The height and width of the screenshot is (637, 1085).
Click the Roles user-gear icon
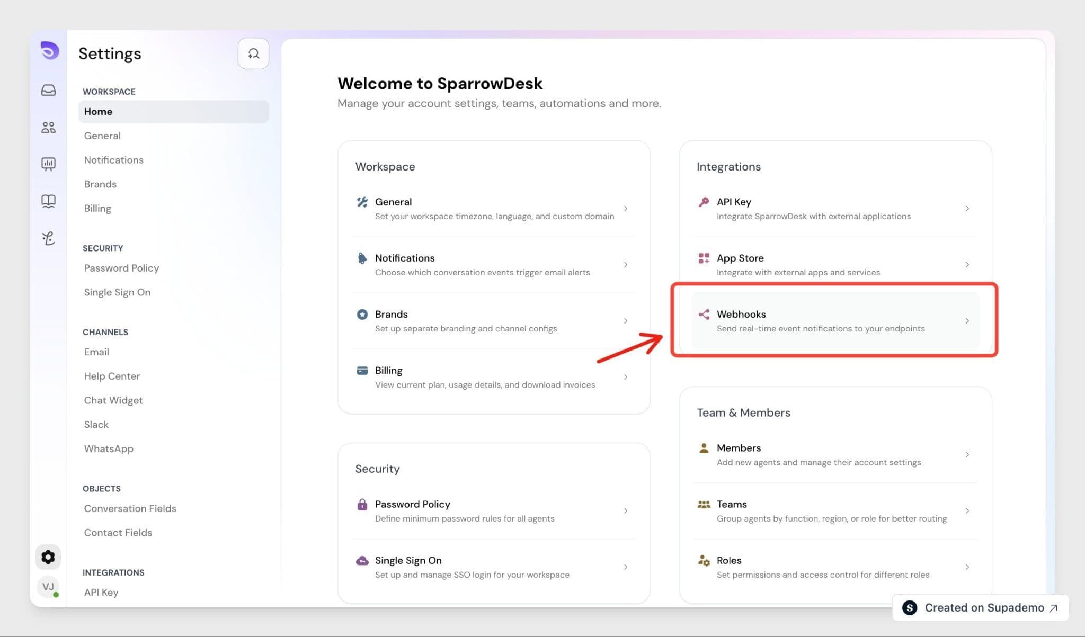point(704,560)
